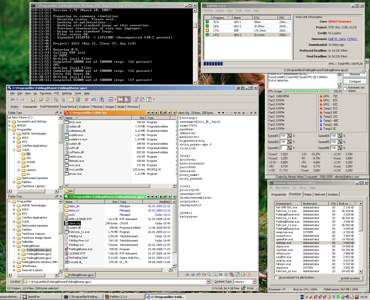Switch to the Nettverk tab in Task Manager
The width and height of the screenshot is (370, 300).
(x=320, y=195)
